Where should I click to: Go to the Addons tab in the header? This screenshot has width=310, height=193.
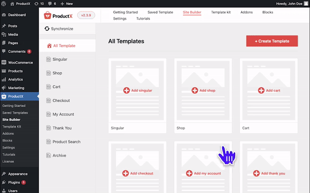(x=246, y=12)
